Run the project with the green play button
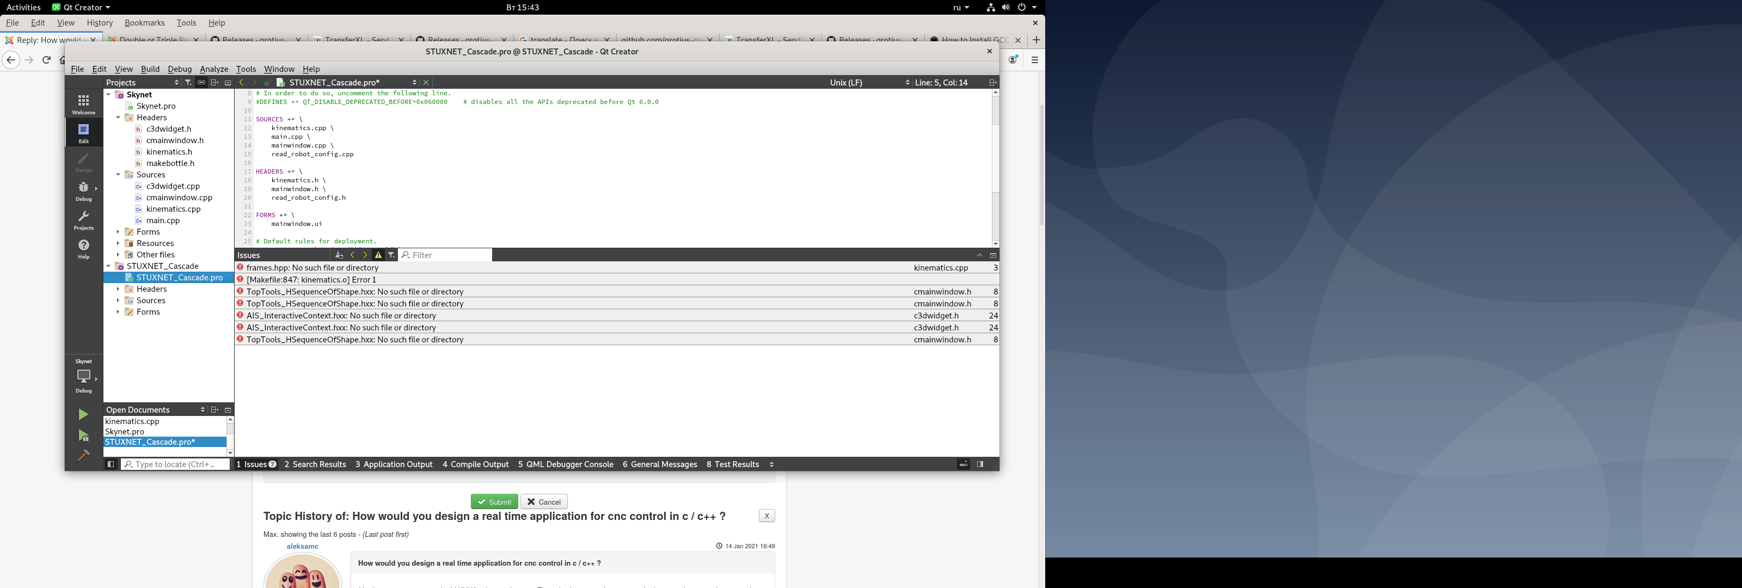The height and width of the screenshot is (588, 1742). [83, 414]
